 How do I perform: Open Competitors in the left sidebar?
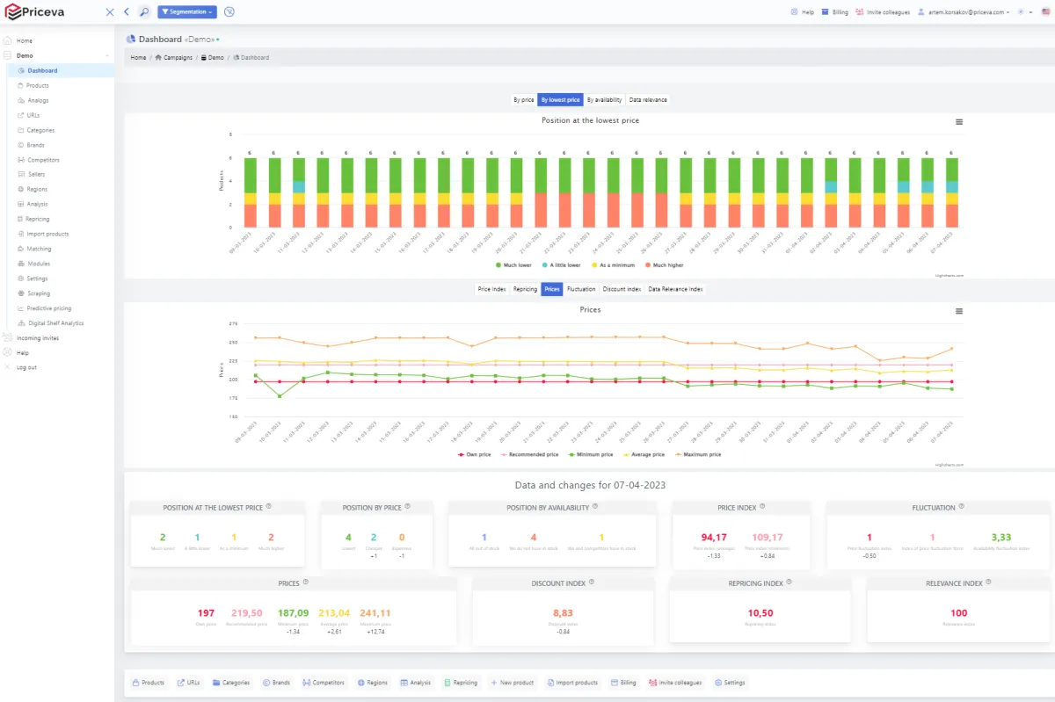43,160
